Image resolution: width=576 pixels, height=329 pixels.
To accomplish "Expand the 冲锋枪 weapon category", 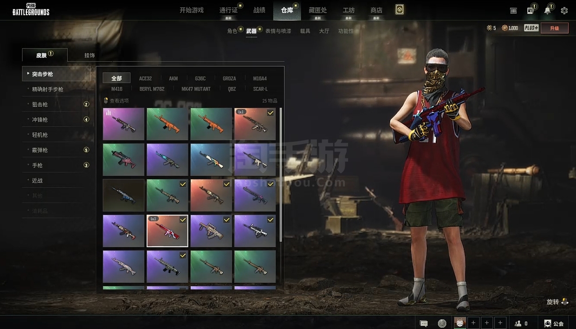I will (x=40, y=120).
